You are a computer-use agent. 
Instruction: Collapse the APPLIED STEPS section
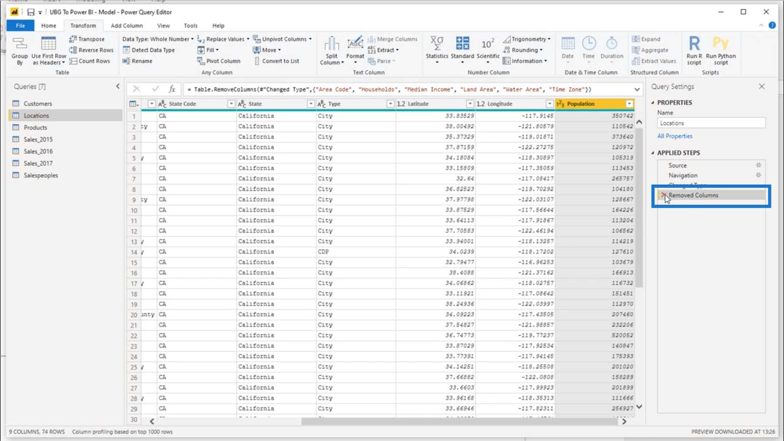click(653, 153)
